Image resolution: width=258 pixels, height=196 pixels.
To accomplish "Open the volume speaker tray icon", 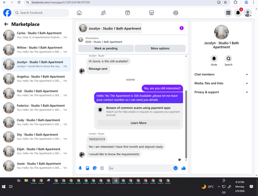I will pyautogui.click(x=223, y=192).
